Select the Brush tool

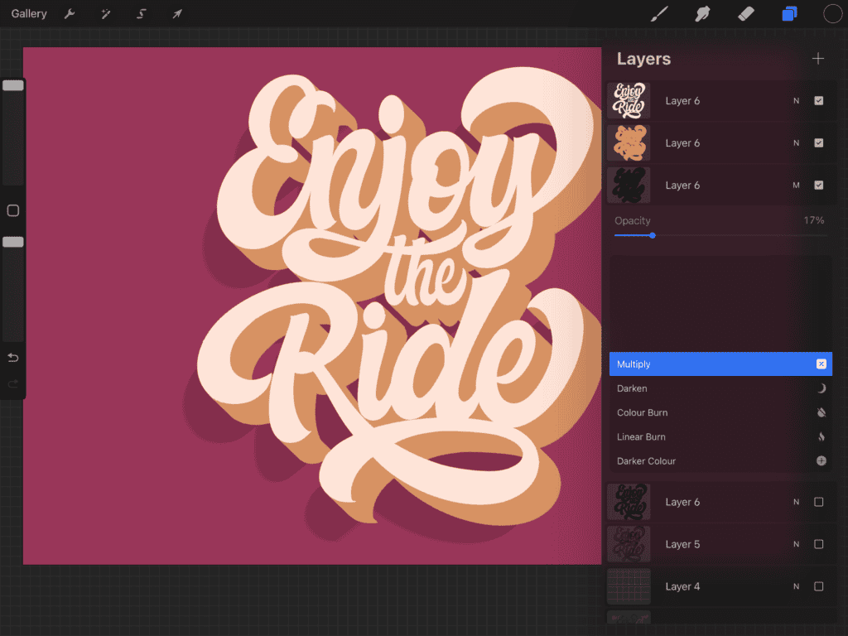659,14
